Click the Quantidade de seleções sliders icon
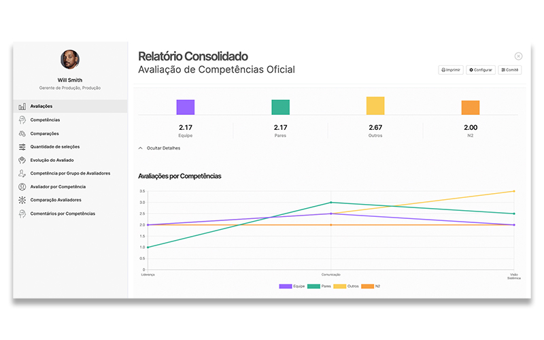The height and width of the screenshot is (340, 544). tap(22, 147)
